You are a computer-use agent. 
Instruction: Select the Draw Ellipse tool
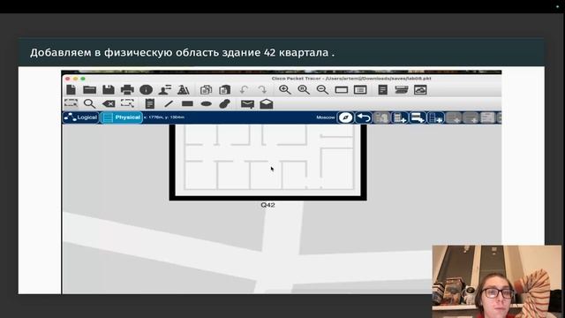(x=206, y=104)
